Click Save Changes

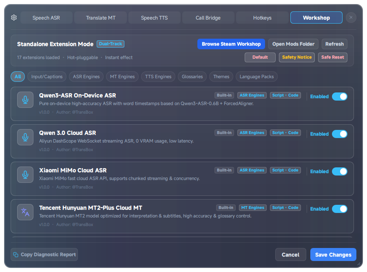point(333,255)
